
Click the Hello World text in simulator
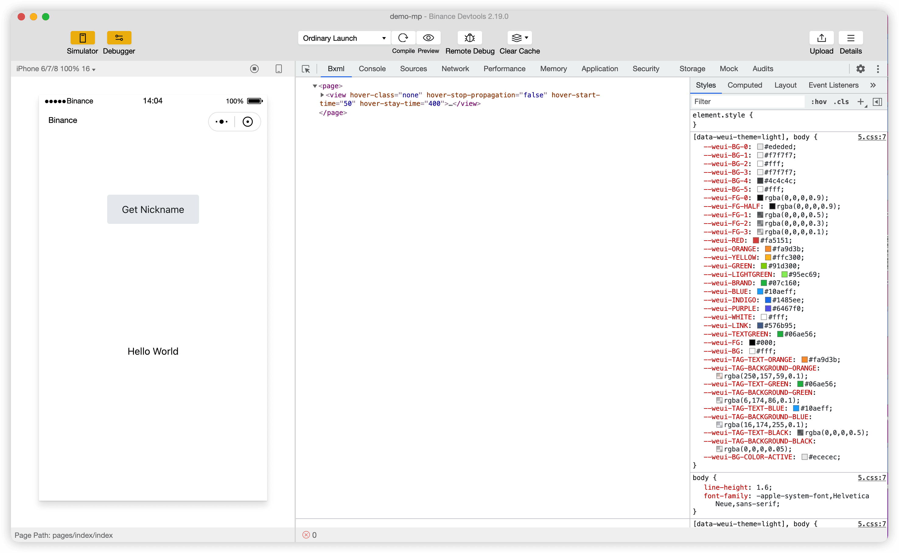pos(153,351)
